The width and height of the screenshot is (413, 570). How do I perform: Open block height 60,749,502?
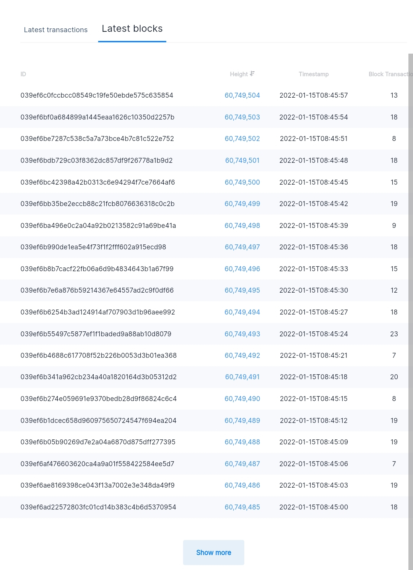(242, 139)
